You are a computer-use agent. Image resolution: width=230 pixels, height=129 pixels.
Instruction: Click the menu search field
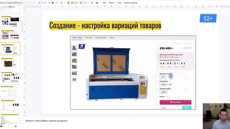[18, 3]
